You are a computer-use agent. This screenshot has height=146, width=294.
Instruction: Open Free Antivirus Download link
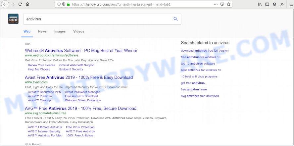81,96
